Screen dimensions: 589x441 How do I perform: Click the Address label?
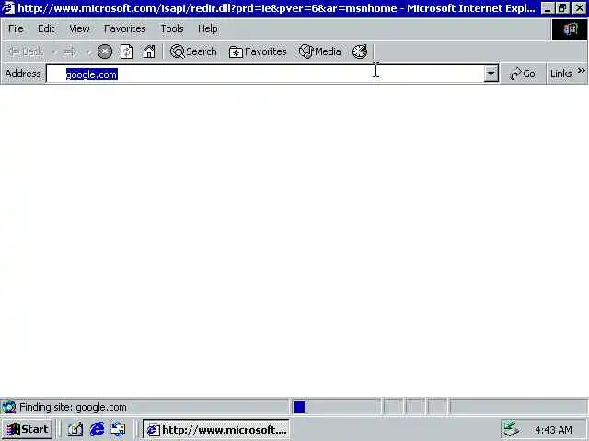[23, 73]
